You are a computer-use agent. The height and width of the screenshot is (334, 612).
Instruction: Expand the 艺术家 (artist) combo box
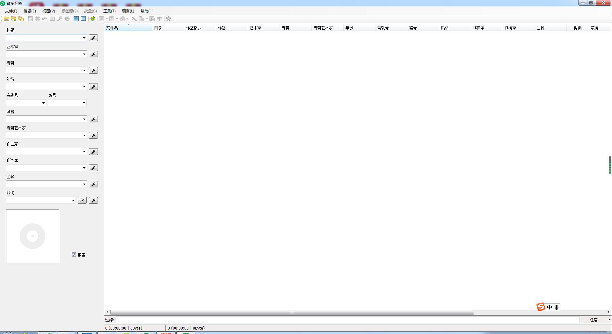(x=84, y=54)
